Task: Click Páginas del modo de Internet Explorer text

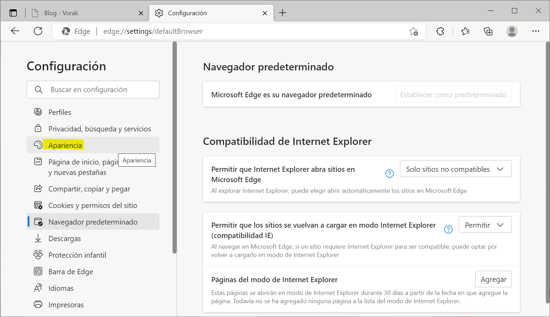Action: tap(274, 280)
